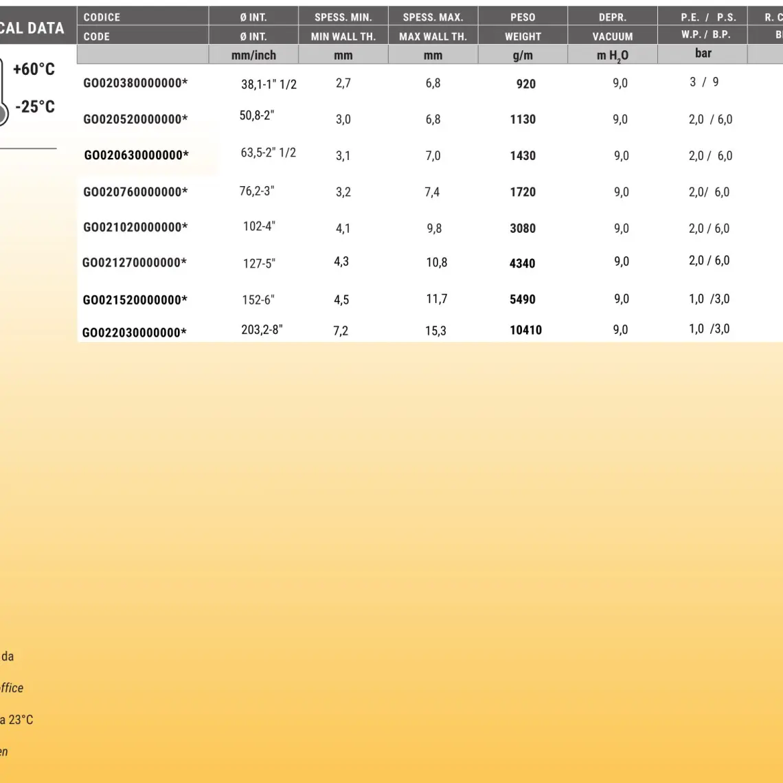
Task: Click the 3 / 9 pressure value
Action: tap(704, 82)
